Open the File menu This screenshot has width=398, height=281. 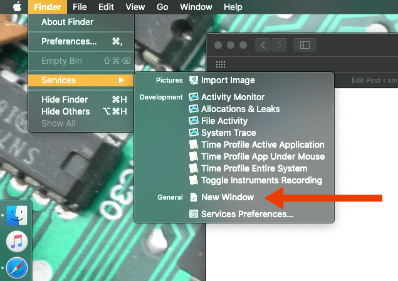[x=80, y=7]
